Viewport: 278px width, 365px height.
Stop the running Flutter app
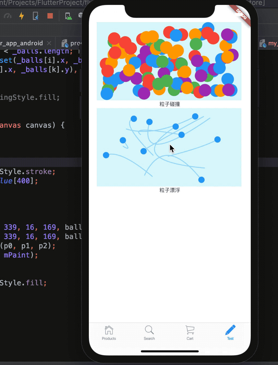pyautogui.click(x=50, y=16)
